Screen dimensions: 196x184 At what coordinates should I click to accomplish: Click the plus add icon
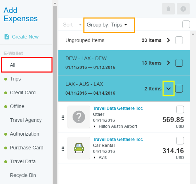(x=183, y=9)
